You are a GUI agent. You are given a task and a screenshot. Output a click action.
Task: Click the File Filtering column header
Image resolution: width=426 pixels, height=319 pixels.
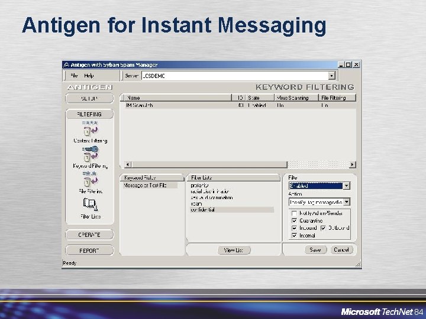pyautogui.click(x=337, y=97)
